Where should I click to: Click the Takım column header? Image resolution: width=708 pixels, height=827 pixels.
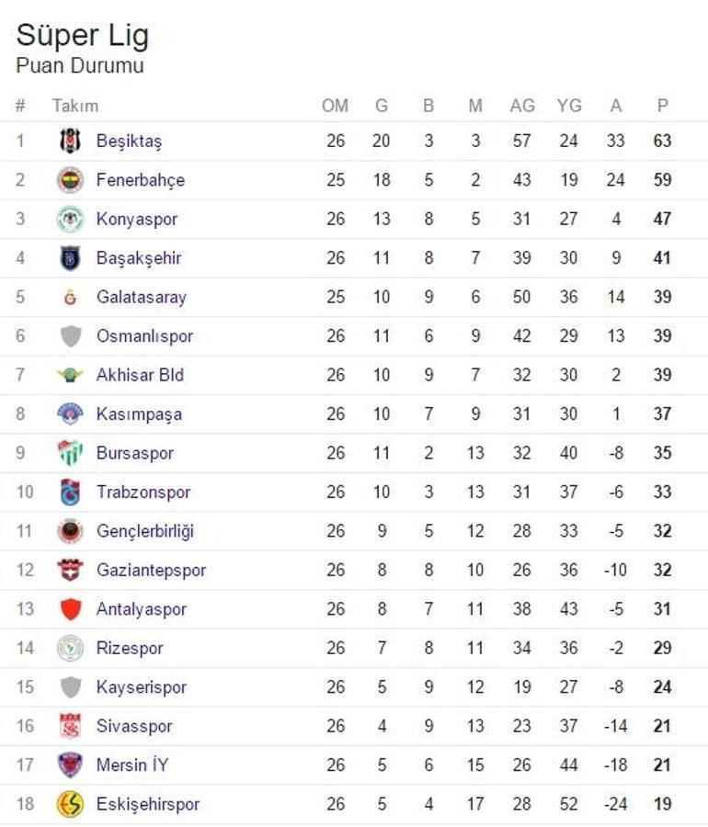[74, 106]
